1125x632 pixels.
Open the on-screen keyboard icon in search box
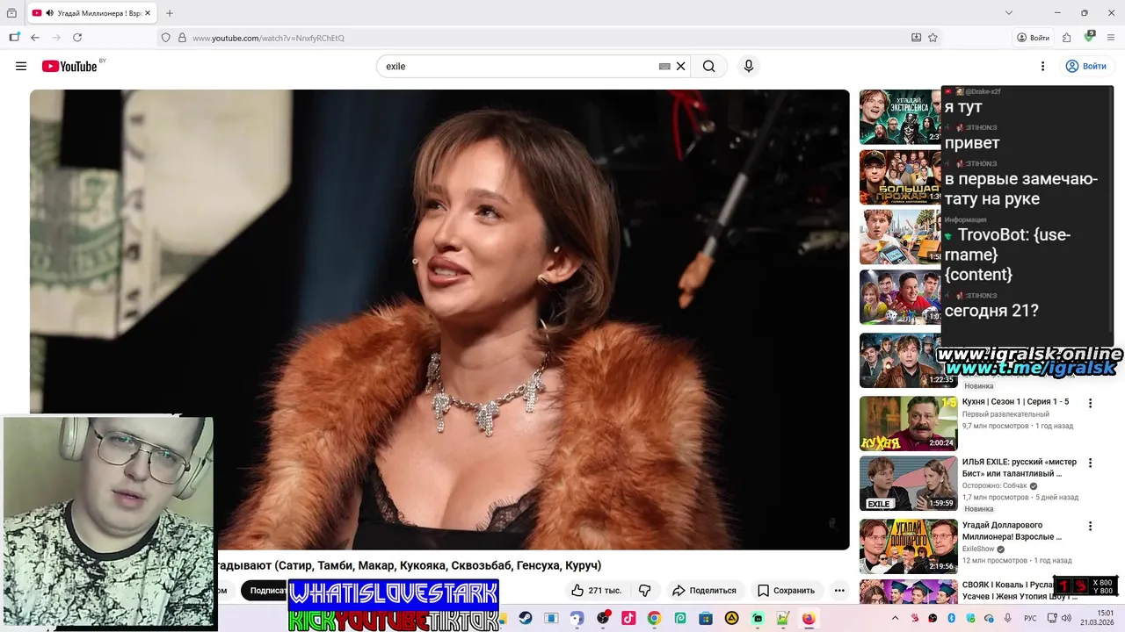(664, 66)
